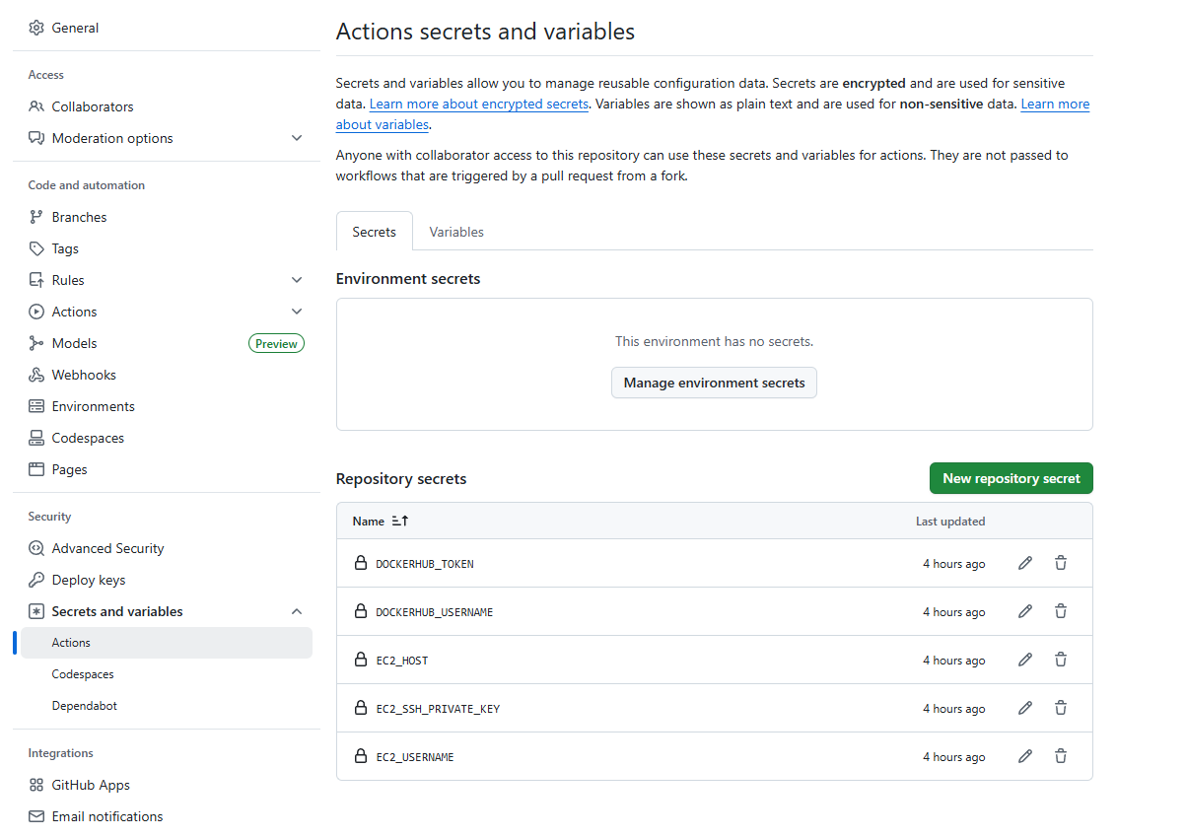Image resolution: width=1186 pixels, height=837 pixels.
Task: Click the pencil icon for DOCKERHUB_TOKEN
Action: point(1025,563)
